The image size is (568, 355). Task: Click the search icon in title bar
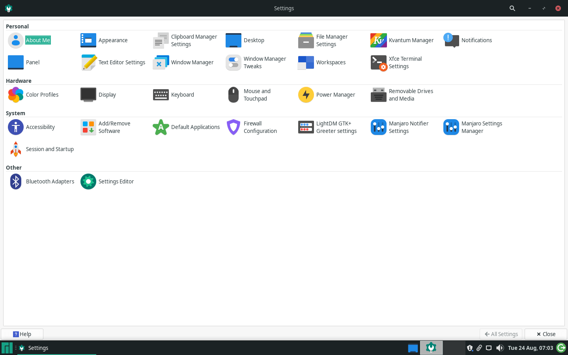pos(512,8)
